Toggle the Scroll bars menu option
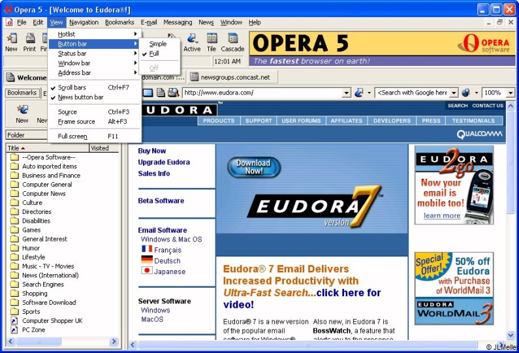This screenshot has height=353, width=519. point(93,87)
